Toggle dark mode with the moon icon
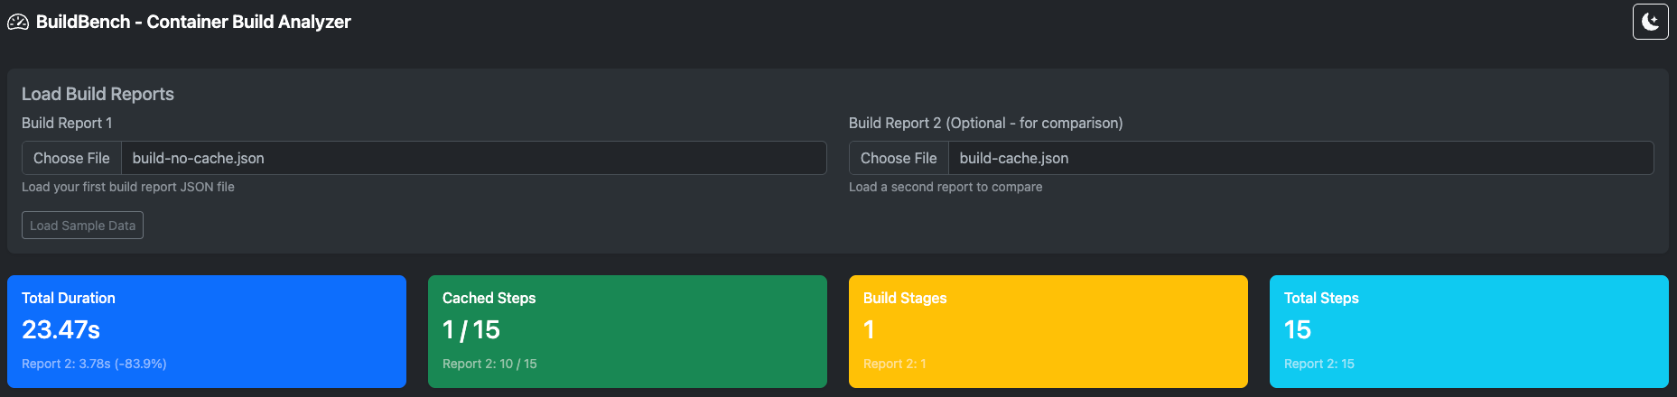The width and height of the screenshot is (1677, 397). [x=1650, y=22]
